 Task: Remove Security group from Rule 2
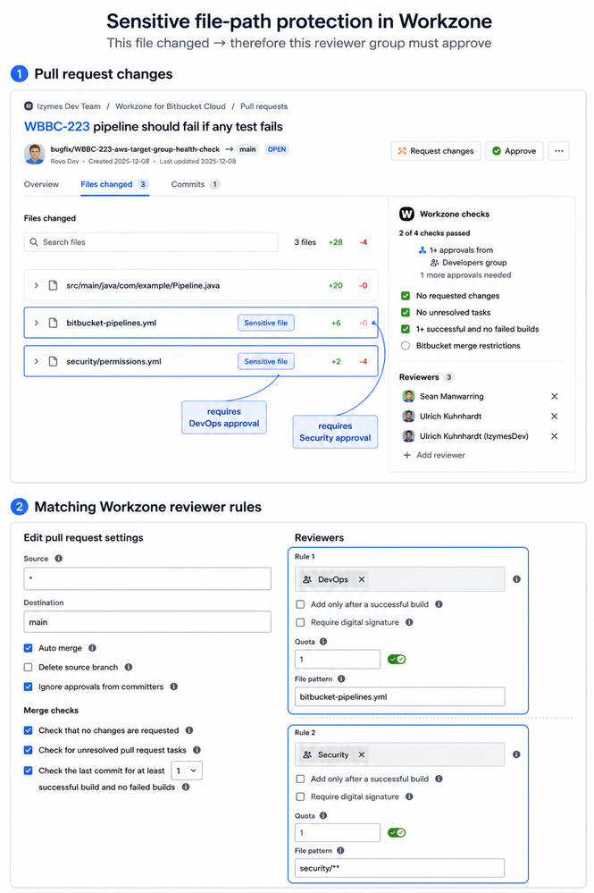(x=361, y=754)
